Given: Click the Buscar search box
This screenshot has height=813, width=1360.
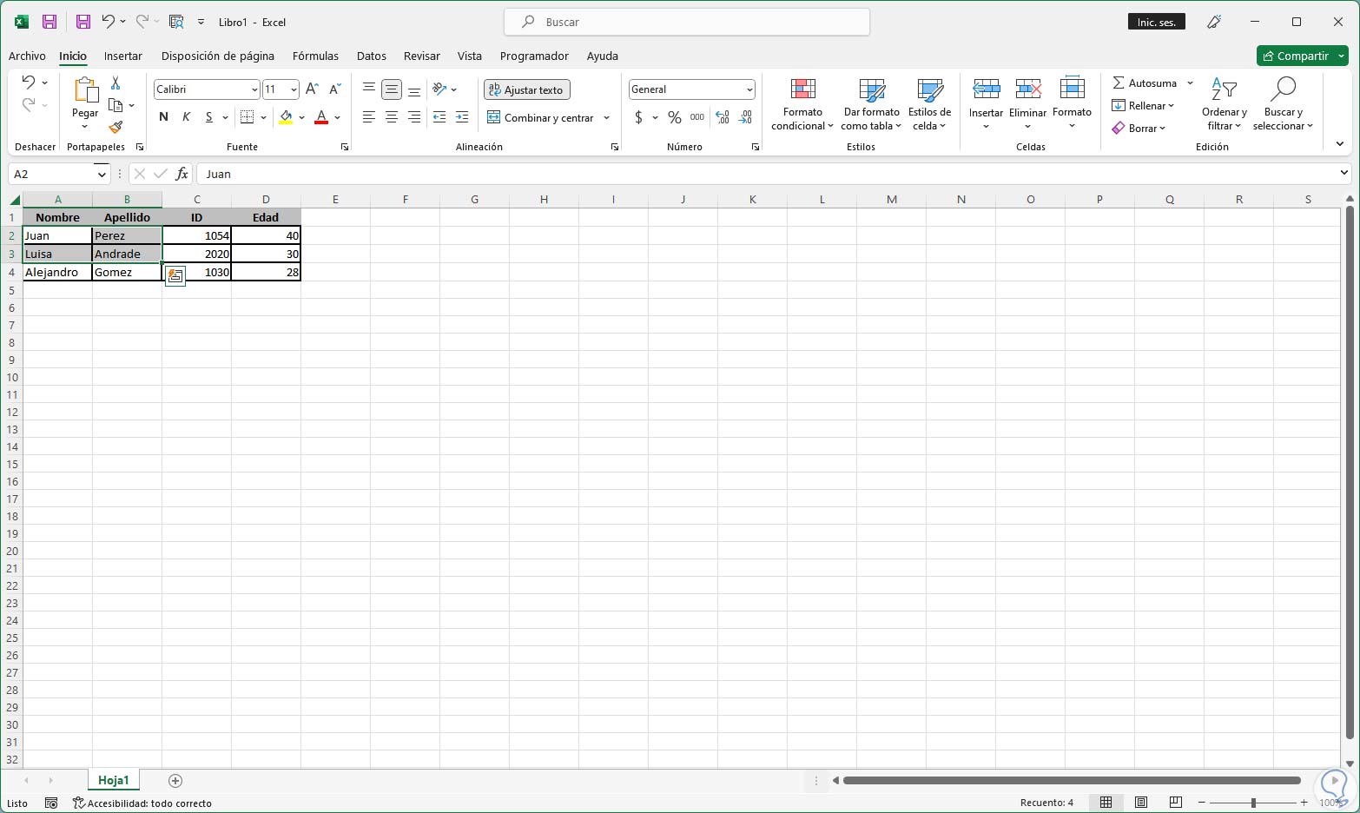Looking at the screenshot, I should (x=687, y=22).
